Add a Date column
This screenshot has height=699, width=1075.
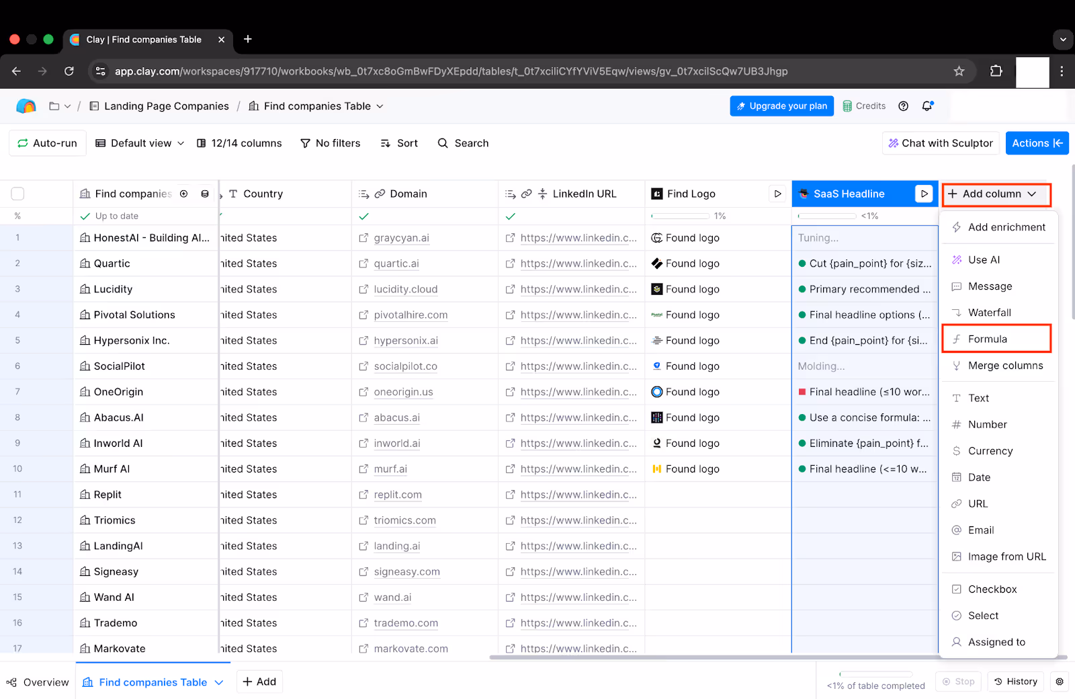click(x=998, y=477)
